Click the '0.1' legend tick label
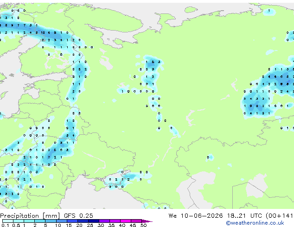The height and width of the screenshot is (227, 294). pyautogui.click(x=5, y=225)
